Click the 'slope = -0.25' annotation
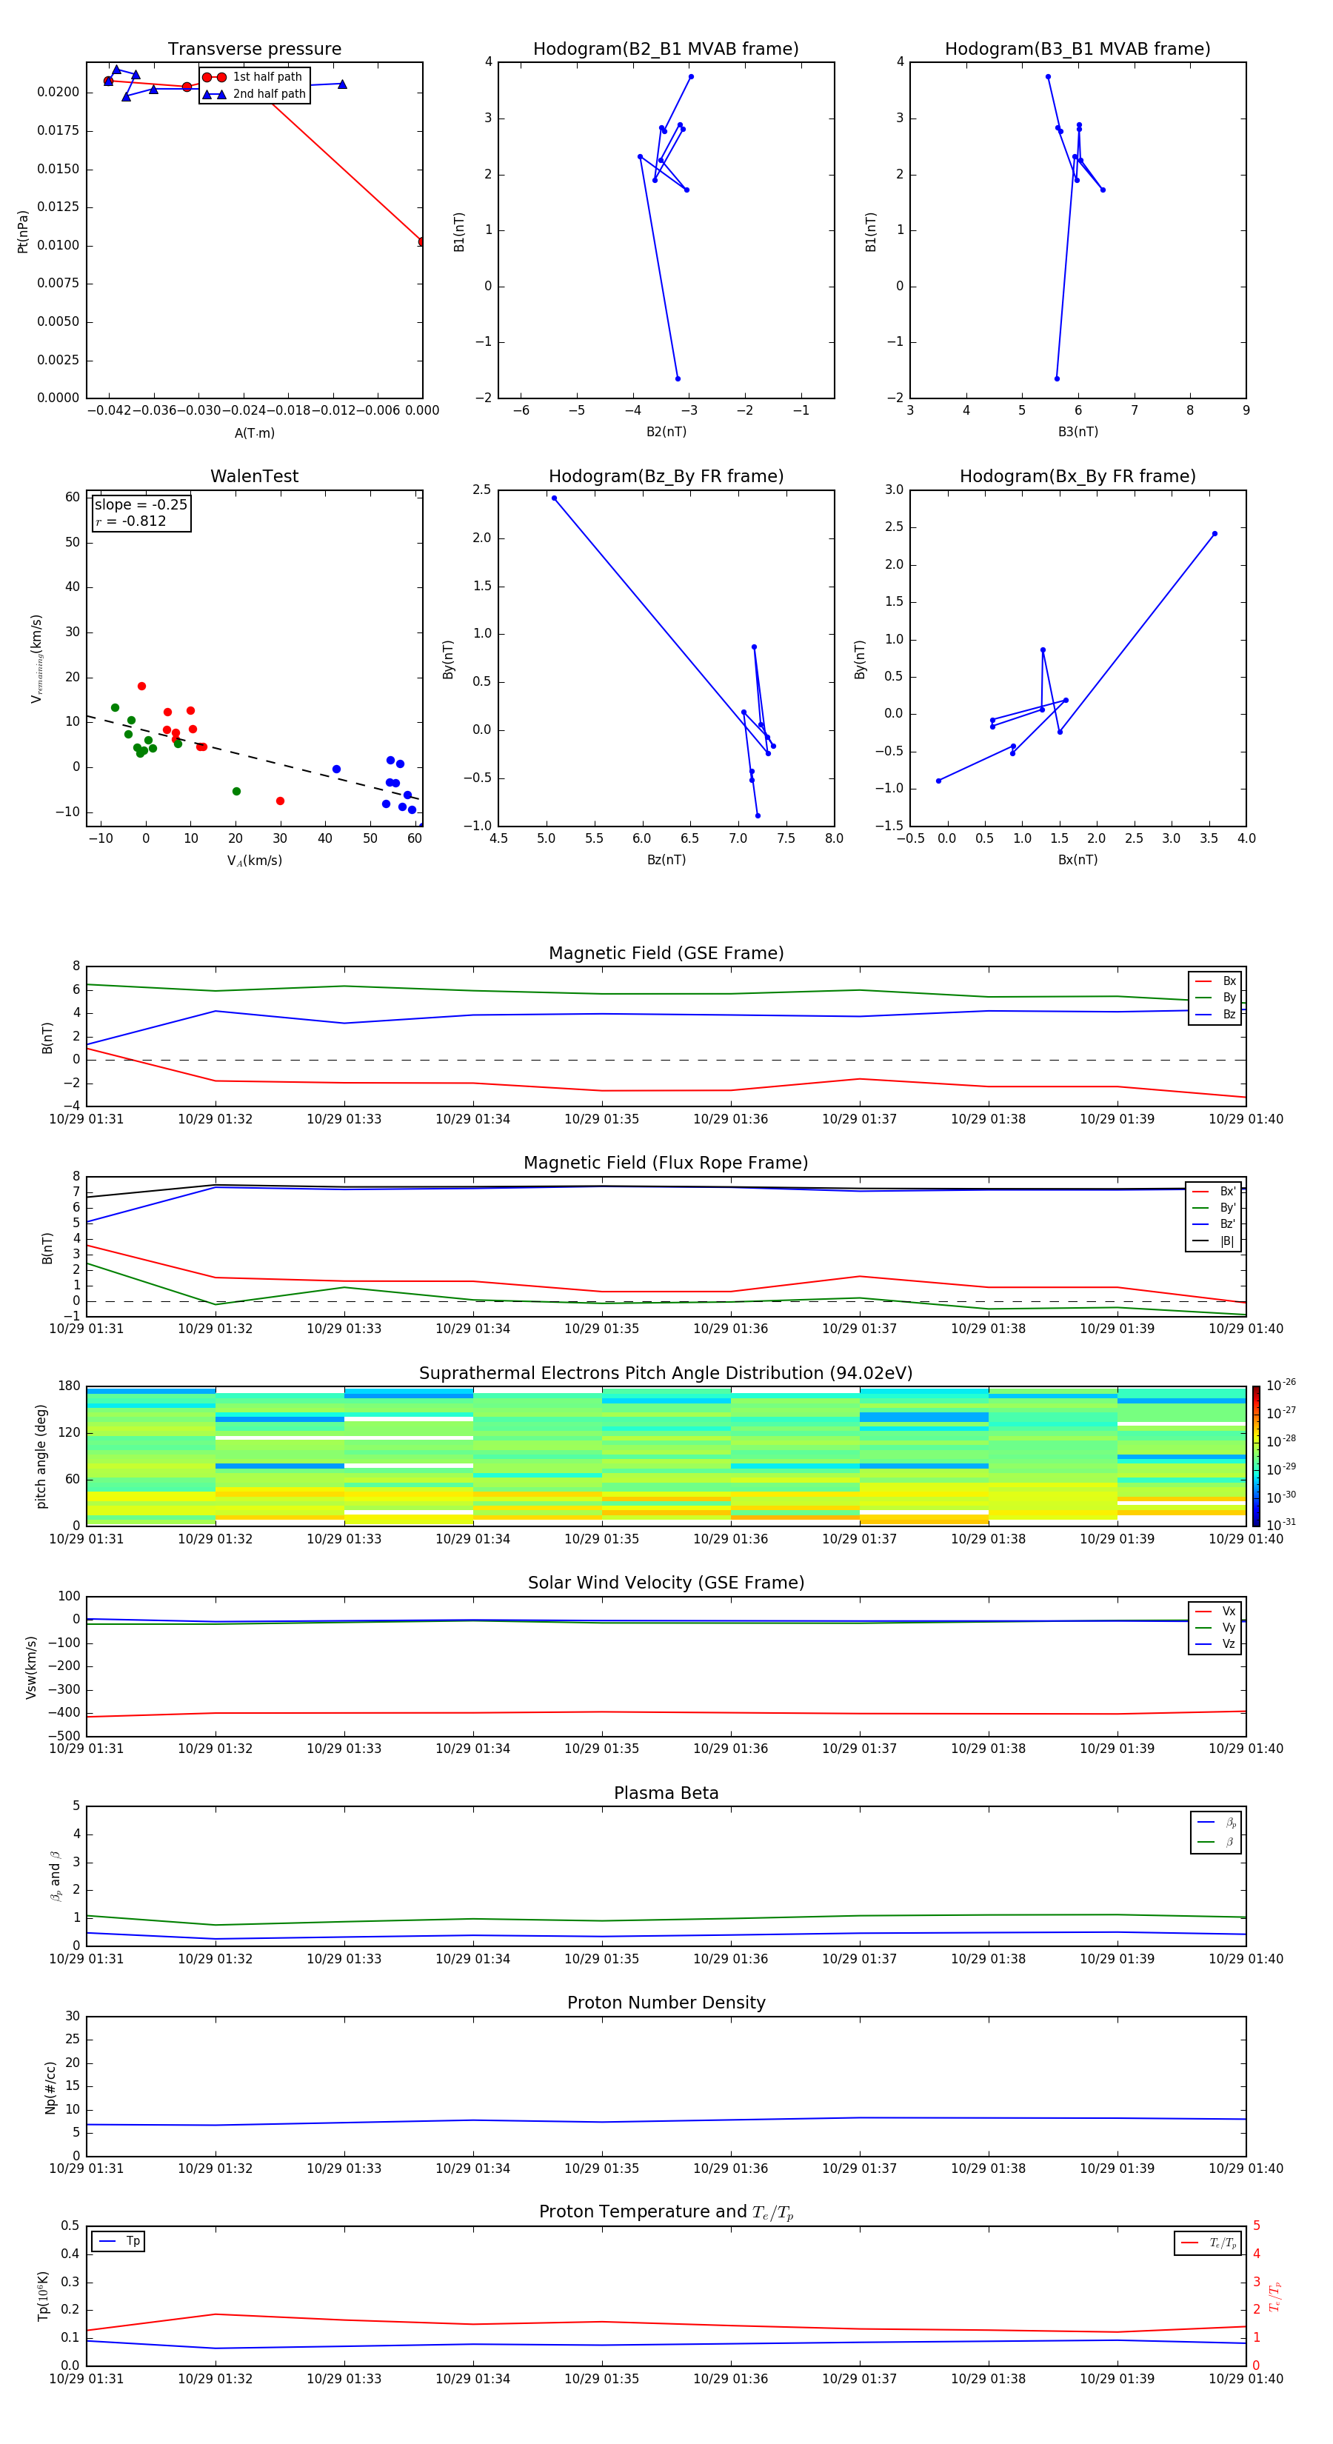The height and width of the screenshot is (2444, 1333). pos(141,505)
